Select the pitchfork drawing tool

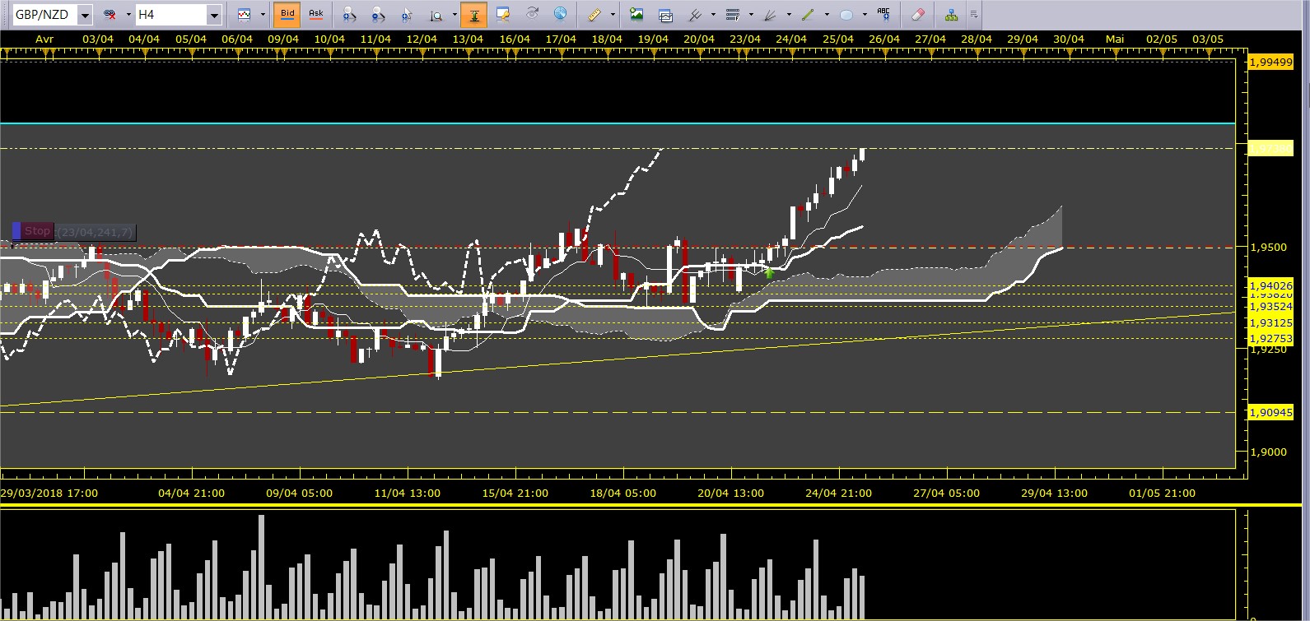(x=695, y=14)
